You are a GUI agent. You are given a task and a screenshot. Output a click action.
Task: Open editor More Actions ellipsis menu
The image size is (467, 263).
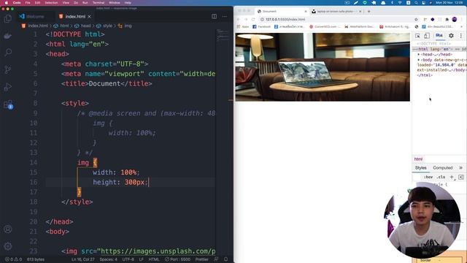pos(225,16)
